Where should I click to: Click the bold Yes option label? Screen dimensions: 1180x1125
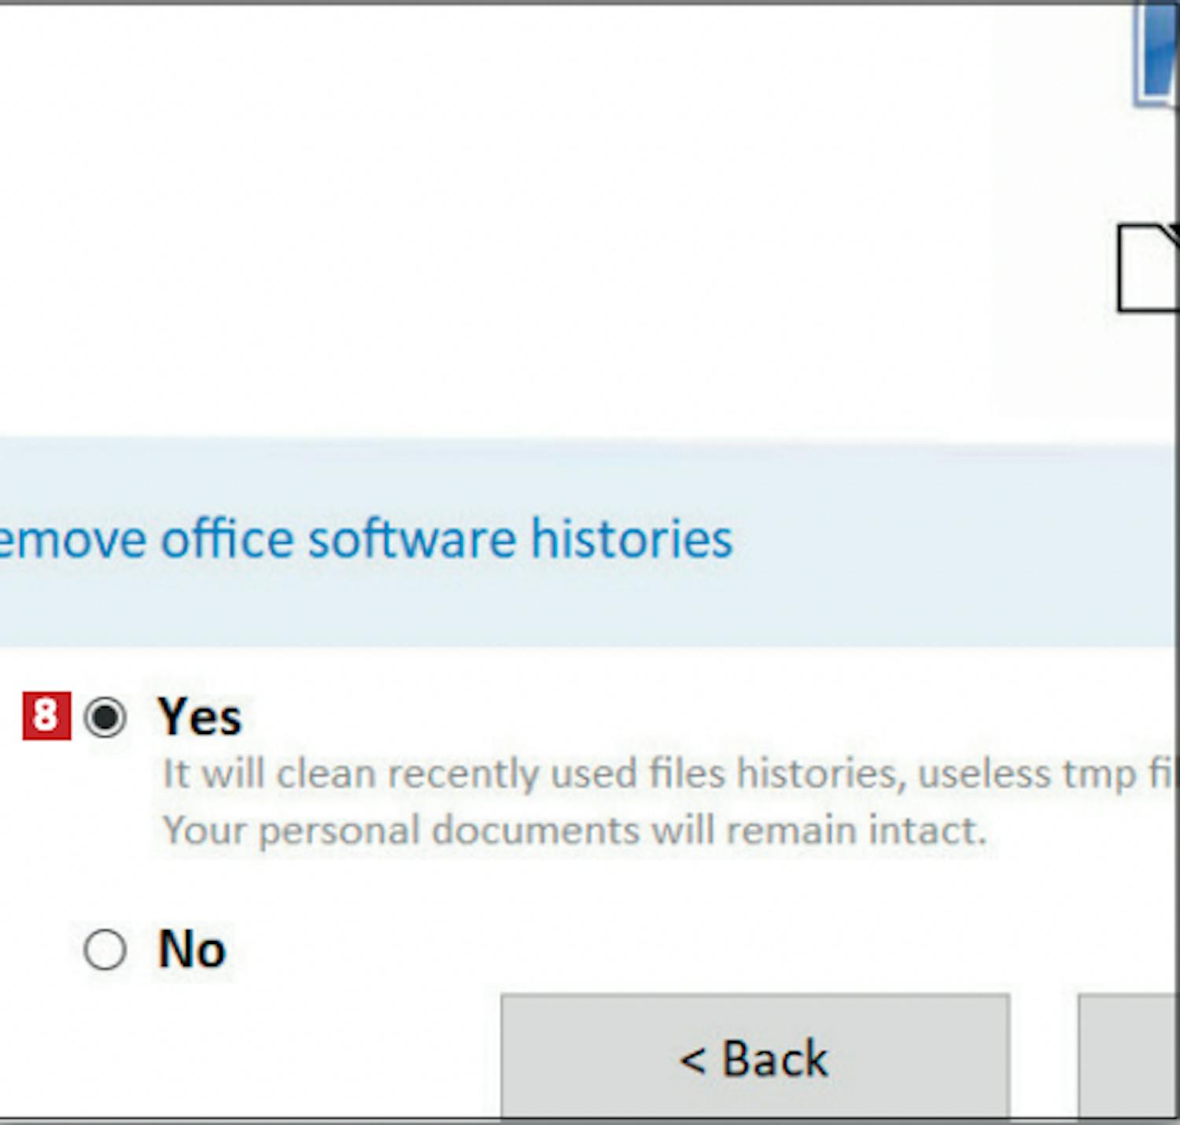[x=200, y=717]
